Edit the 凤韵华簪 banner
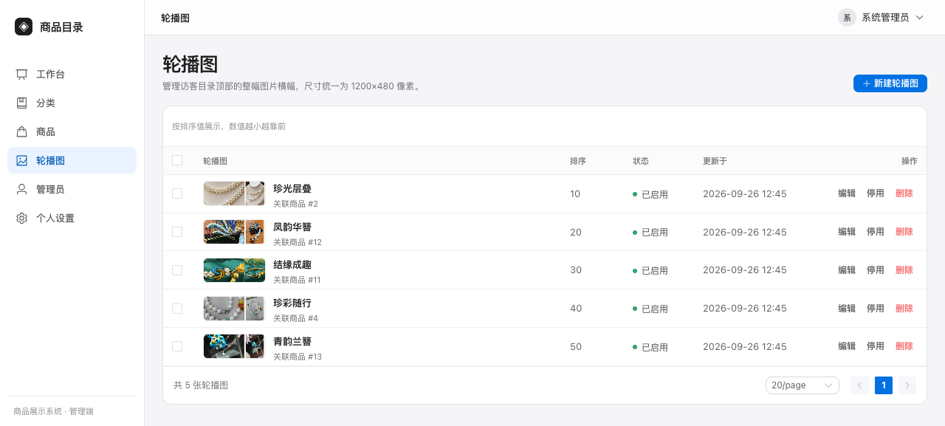 (x=847, y=232)
